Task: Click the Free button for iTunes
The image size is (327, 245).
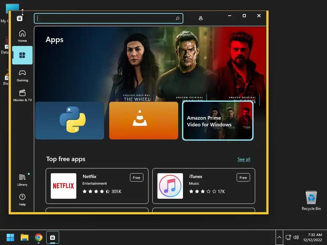Action: (243, 177)
